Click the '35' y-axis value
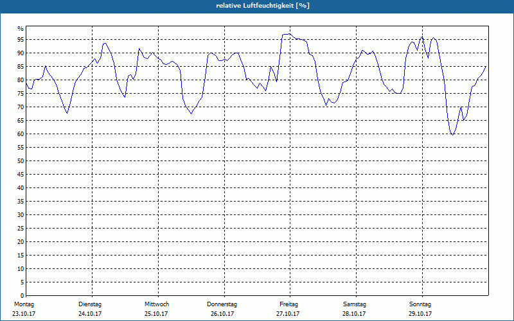The height and width of the screenshot is (321, 514). pyautogui.click(x=21, y=202)
